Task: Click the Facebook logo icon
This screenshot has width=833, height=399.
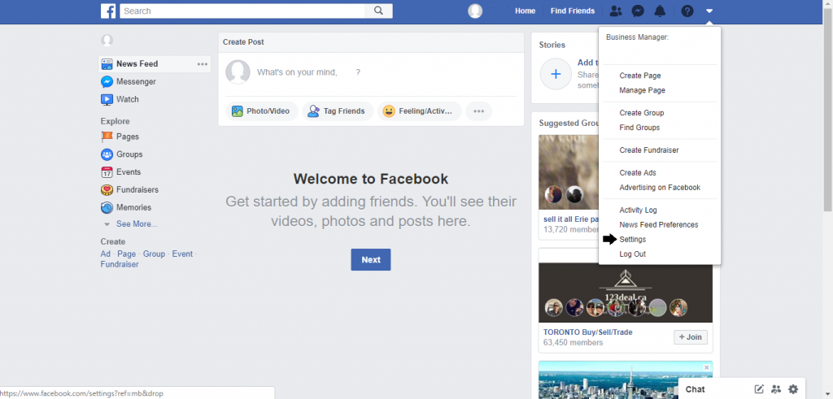Action: 108,11
